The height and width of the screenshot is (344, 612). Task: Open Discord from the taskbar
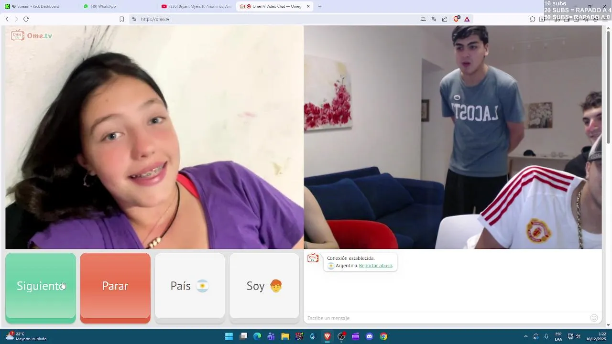(x=369, y=336)
